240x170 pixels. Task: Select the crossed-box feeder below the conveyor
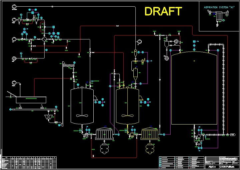click(x=48, y=117)
